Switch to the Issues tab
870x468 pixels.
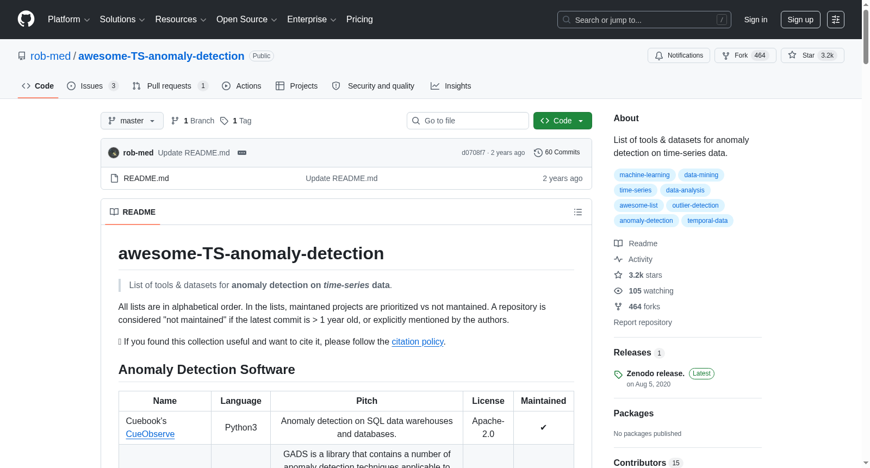click(x=92, y=86)
